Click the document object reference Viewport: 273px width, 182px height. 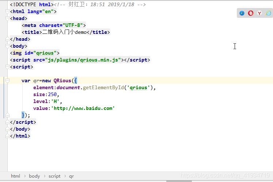(x=68, y=87)
